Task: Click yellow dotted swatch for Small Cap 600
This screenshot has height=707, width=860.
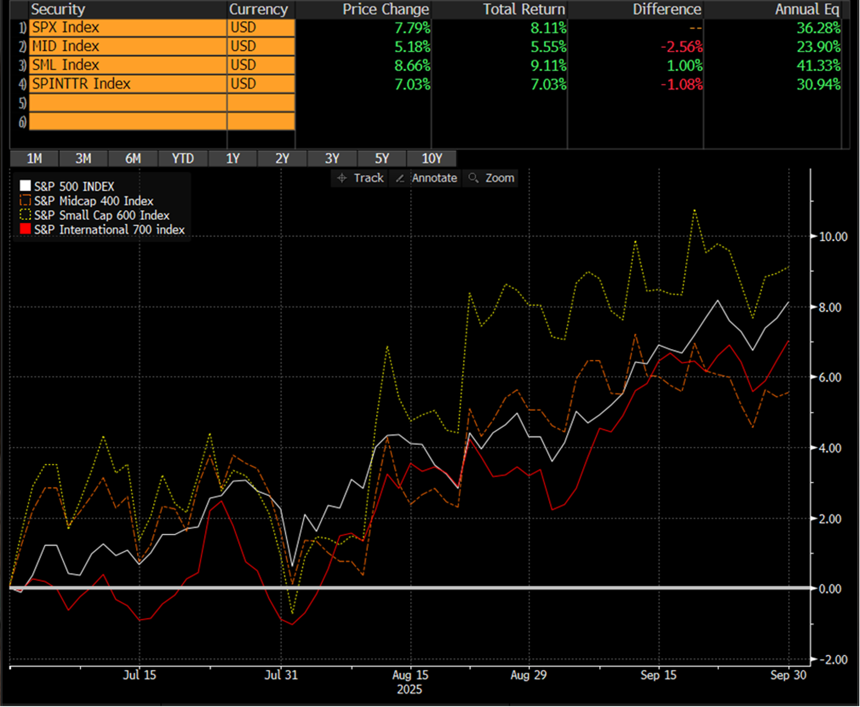Action: pos(25,215)
